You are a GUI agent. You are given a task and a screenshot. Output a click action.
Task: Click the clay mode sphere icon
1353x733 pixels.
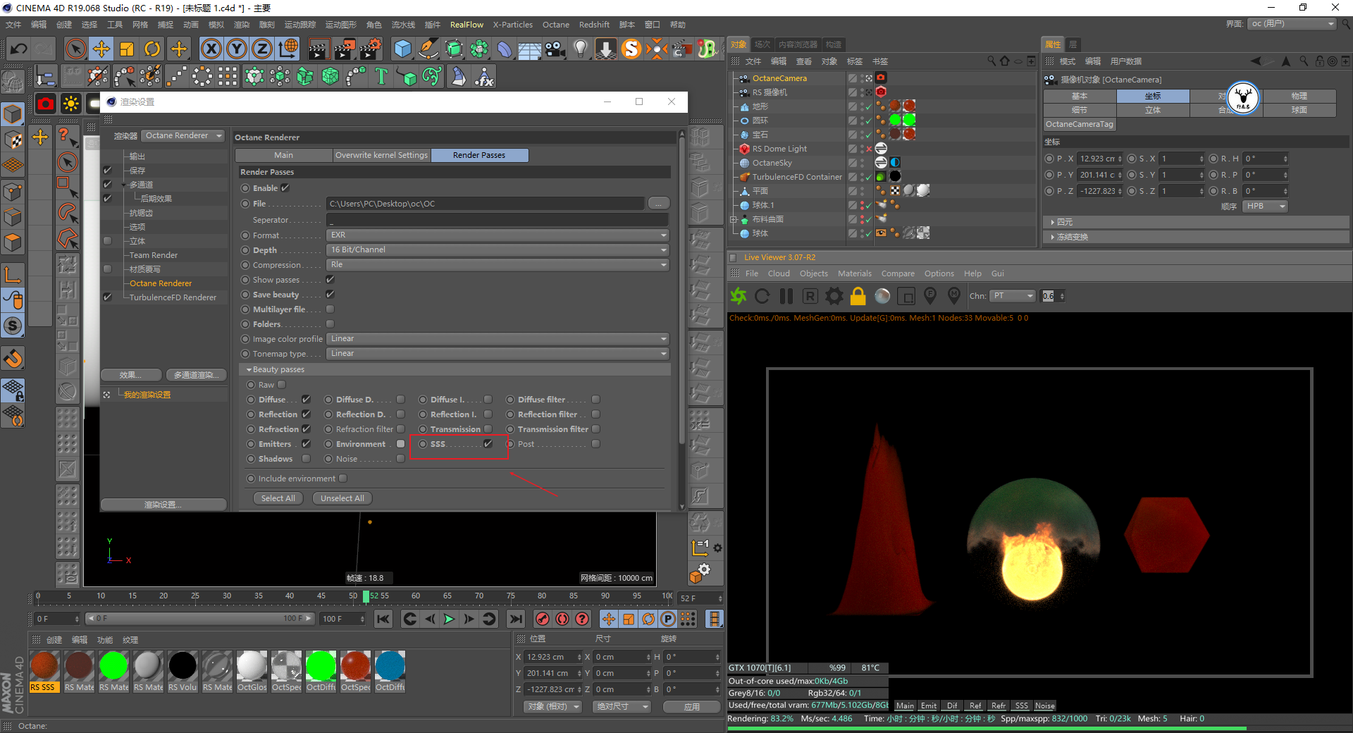coord(882,296)
